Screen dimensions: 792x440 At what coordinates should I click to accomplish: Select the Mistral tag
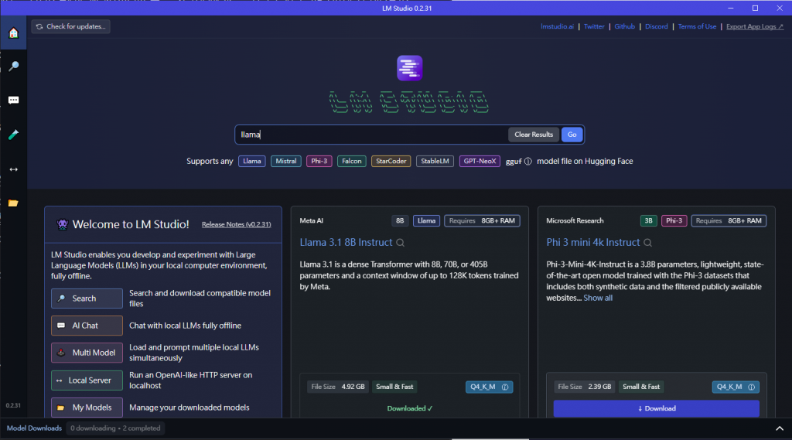286,161
